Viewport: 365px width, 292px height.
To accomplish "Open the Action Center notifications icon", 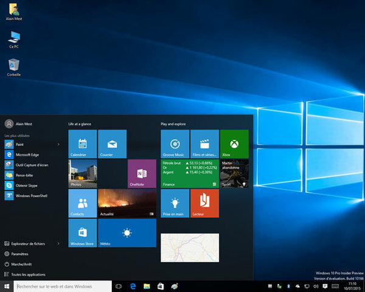I will pos(325,286).
